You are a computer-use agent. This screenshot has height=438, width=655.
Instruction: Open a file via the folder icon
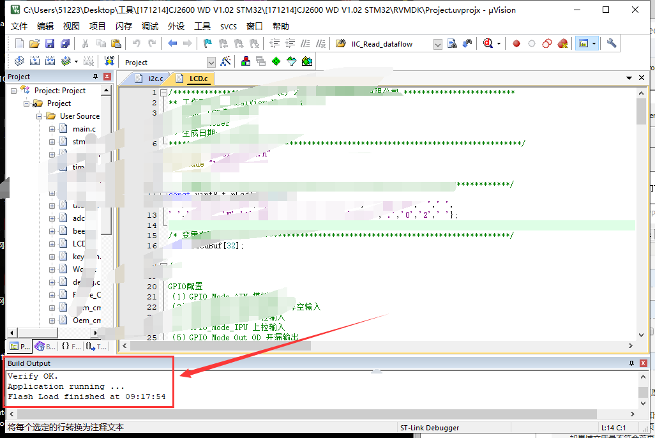34,43
